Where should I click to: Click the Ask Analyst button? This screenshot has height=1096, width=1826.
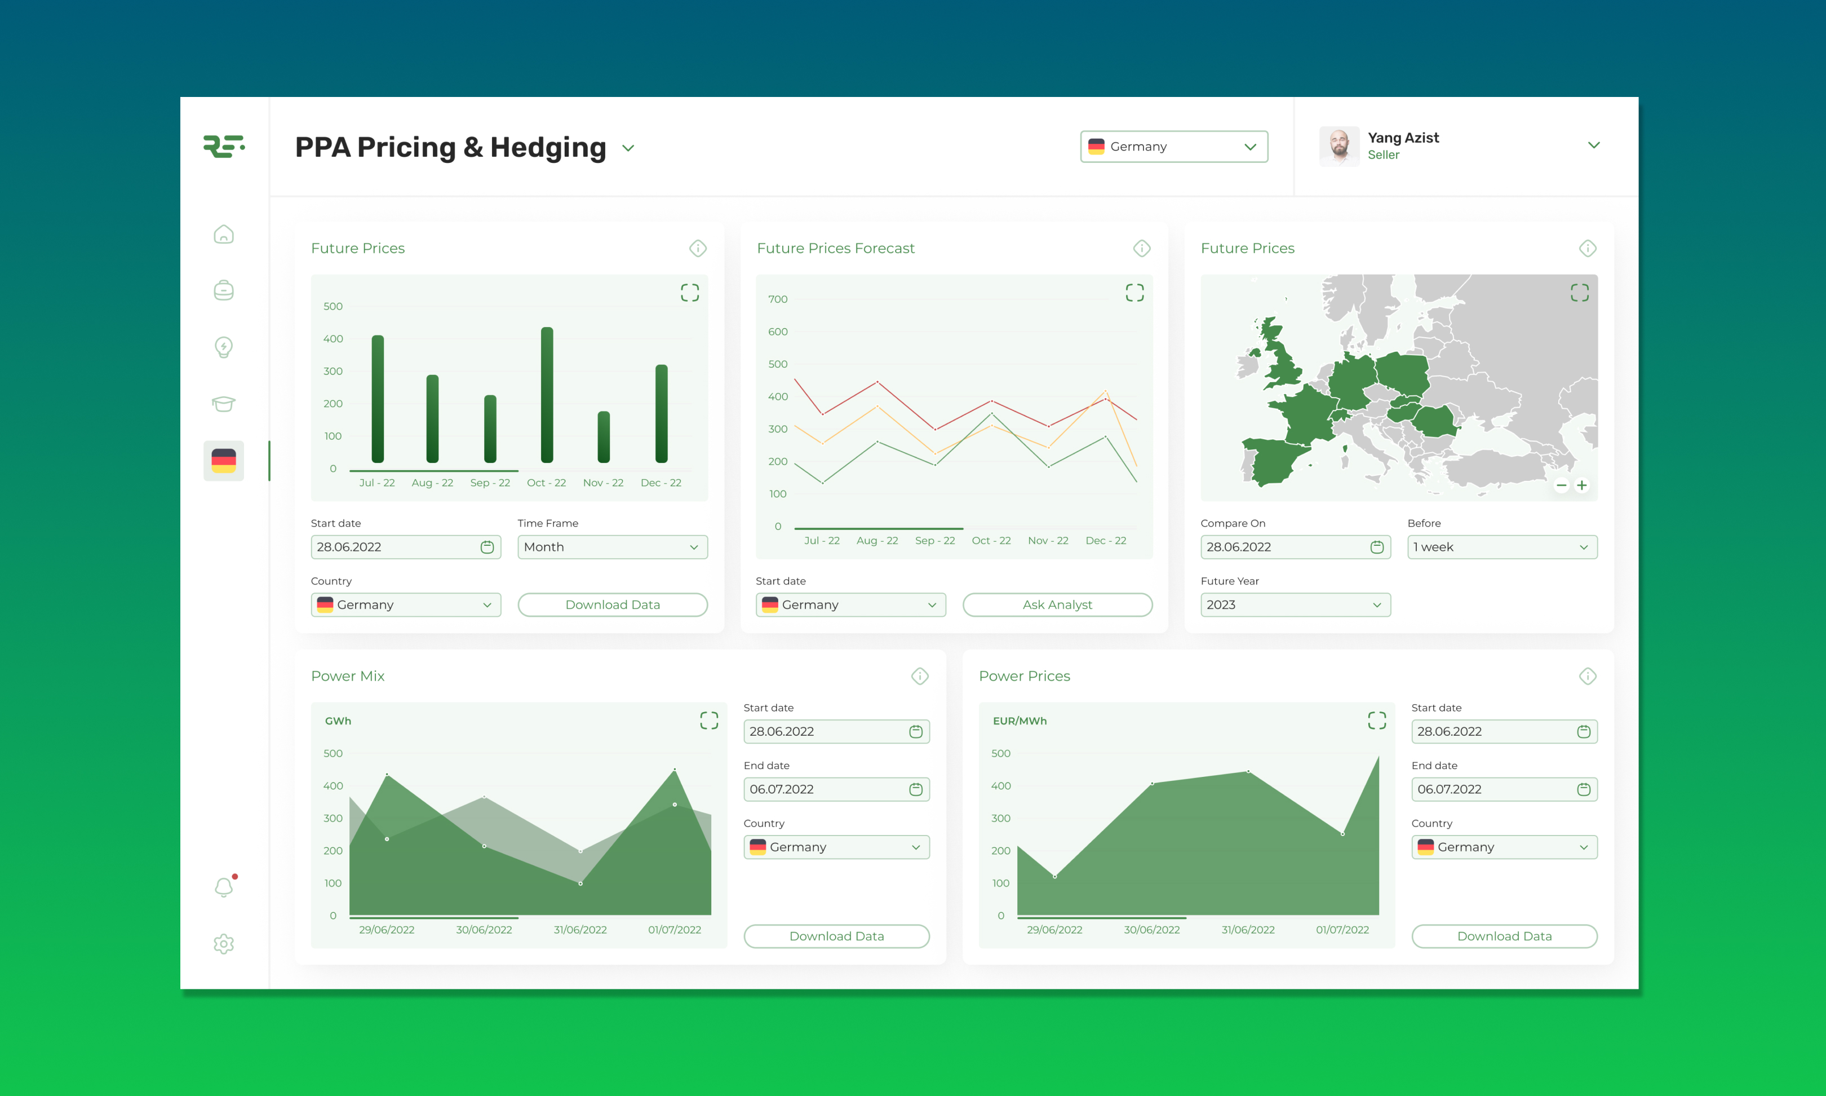pos(1058,605)
